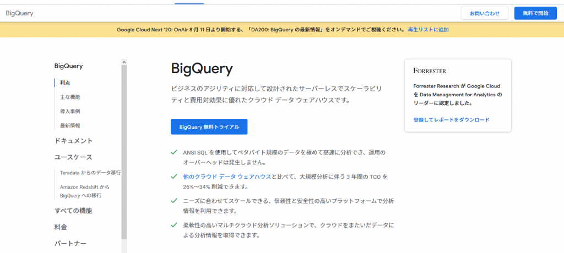Click the checkmark beside the ニーズに合わせて bullet
Image resolution: width=564 pixels, height=253 pixels.
[x=174, y=201]
